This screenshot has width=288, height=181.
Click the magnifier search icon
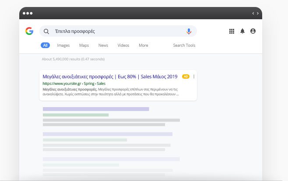(x=46, y=31)
